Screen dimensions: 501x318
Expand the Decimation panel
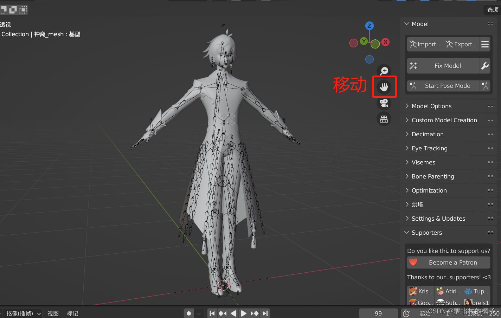[x=407, y=134]
